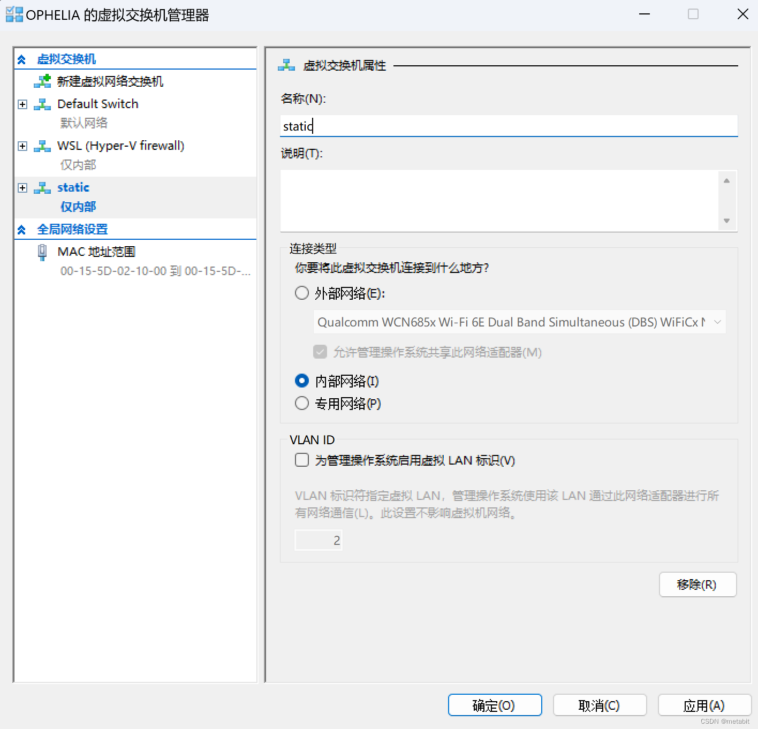Expand the static switch tree node
This screenshot has height=729, width=758.
22,188
